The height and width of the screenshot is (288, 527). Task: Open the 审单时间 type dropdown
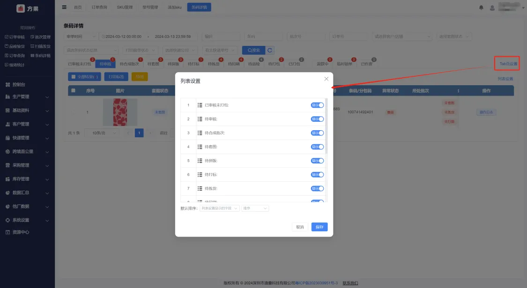pos(81,37)
